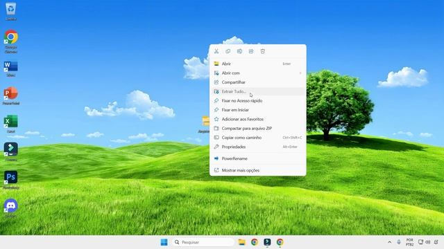444x249 pixels.
Task: Open Chrome taskbar icon beside File Explorer
Action: [x=255, y=242]
